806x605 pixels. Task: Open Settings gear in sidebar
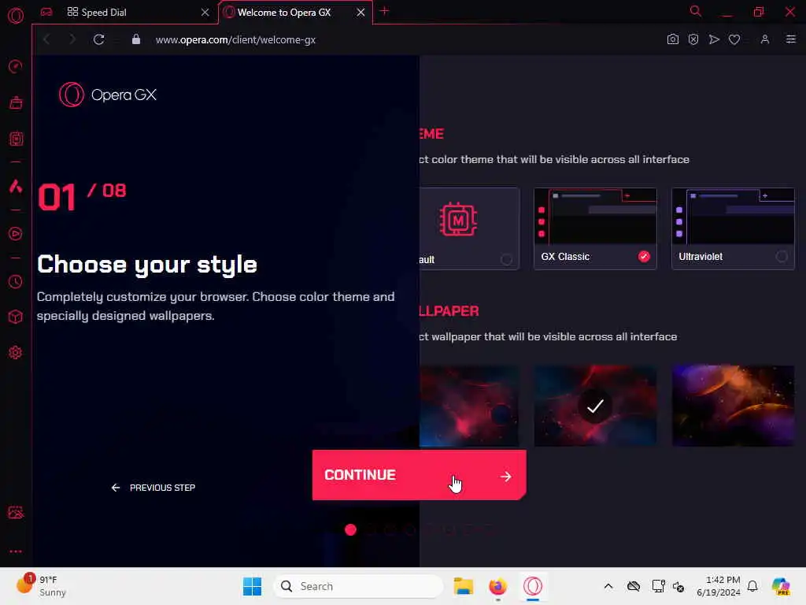[x=16, y=352]
